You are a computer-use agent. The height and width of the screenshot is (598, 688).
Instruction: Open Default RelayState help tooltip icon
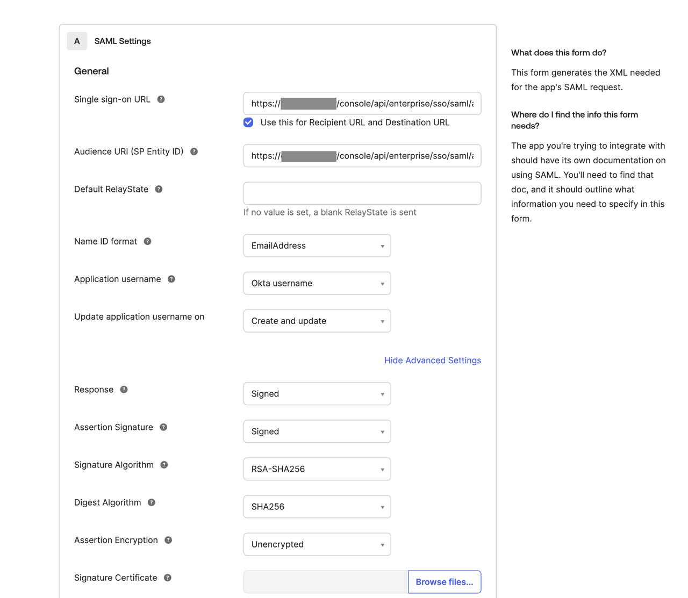(159, 189)
